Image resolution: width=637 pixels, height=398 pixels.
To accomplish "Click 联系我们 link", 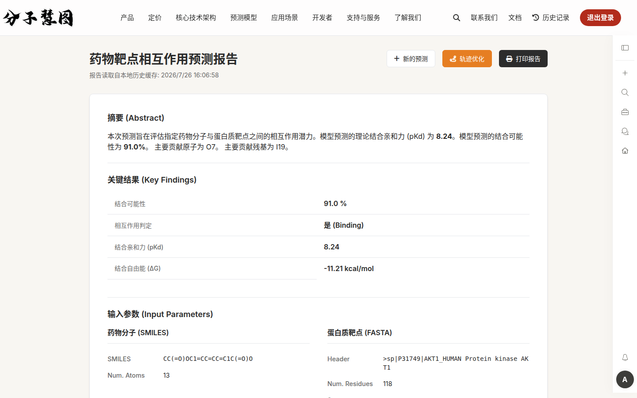I will point(484,18).
